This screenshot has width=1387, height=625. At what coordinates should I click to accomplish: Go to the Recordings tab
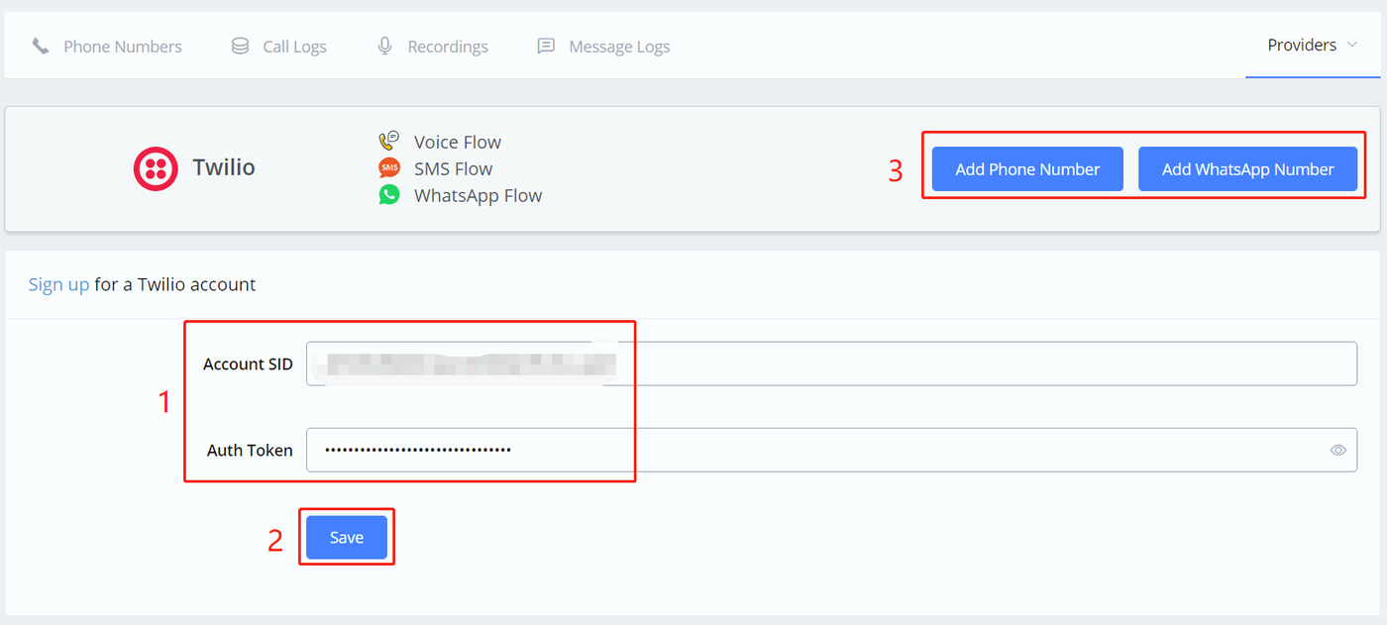[x=448, y=47]
